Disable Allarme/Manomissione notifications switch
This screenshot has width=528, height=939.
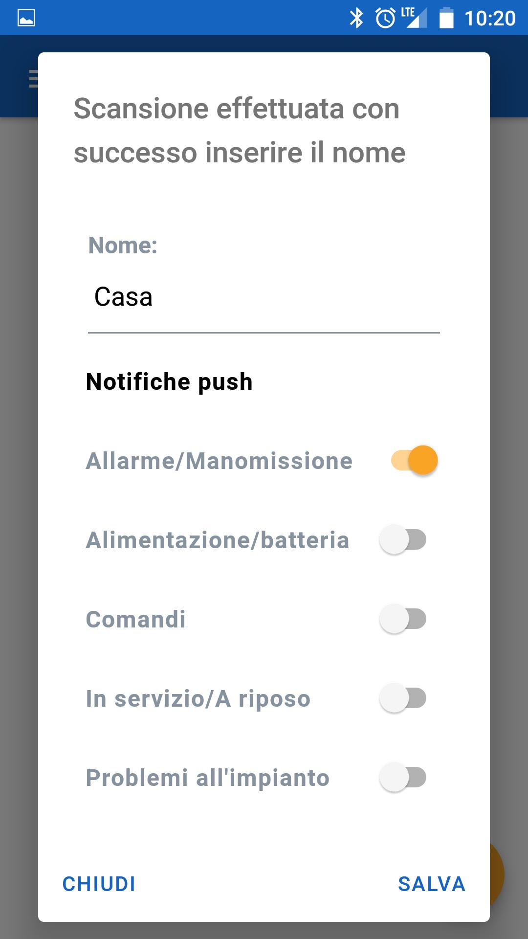(414, 460)
